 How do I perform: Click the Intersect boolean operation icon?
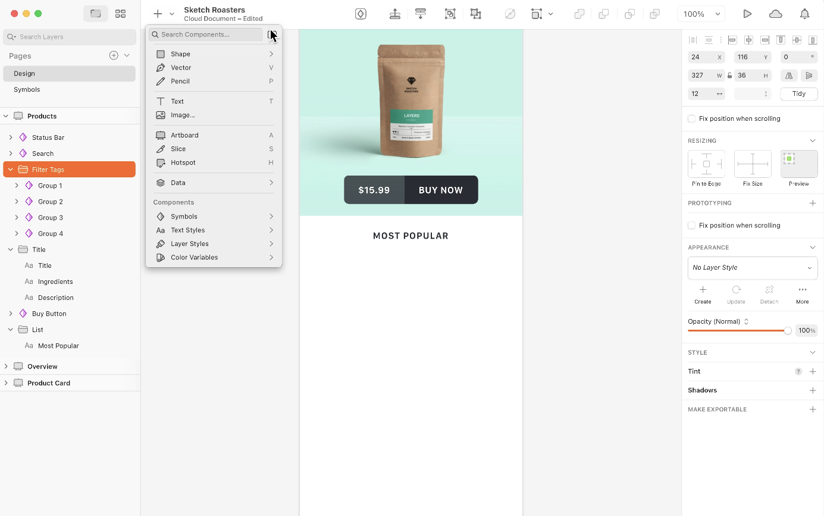click(629, 14)
